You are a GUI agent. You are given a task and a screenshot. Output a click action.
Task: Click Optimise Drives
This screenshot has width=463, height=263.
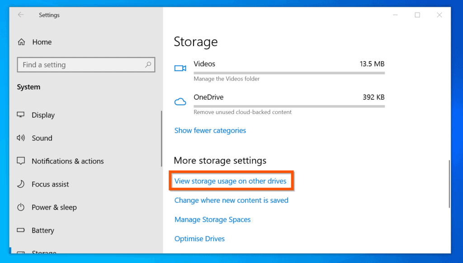click(x=199, y=239)
